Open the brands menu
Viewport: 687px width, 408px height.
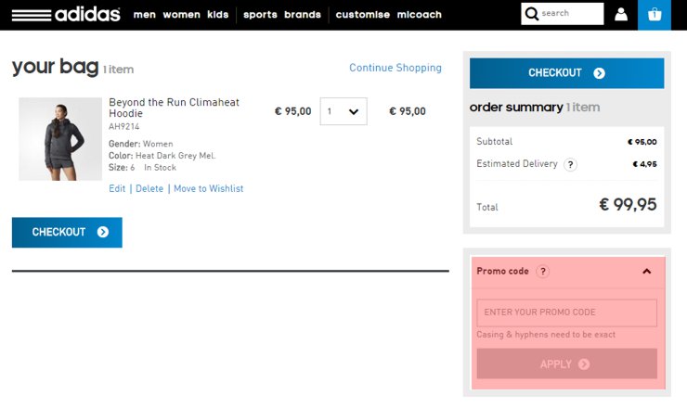coord(303,15)
